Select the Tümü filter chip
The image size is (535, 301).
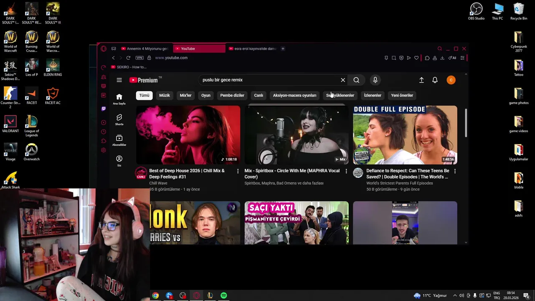click(144, 95)
